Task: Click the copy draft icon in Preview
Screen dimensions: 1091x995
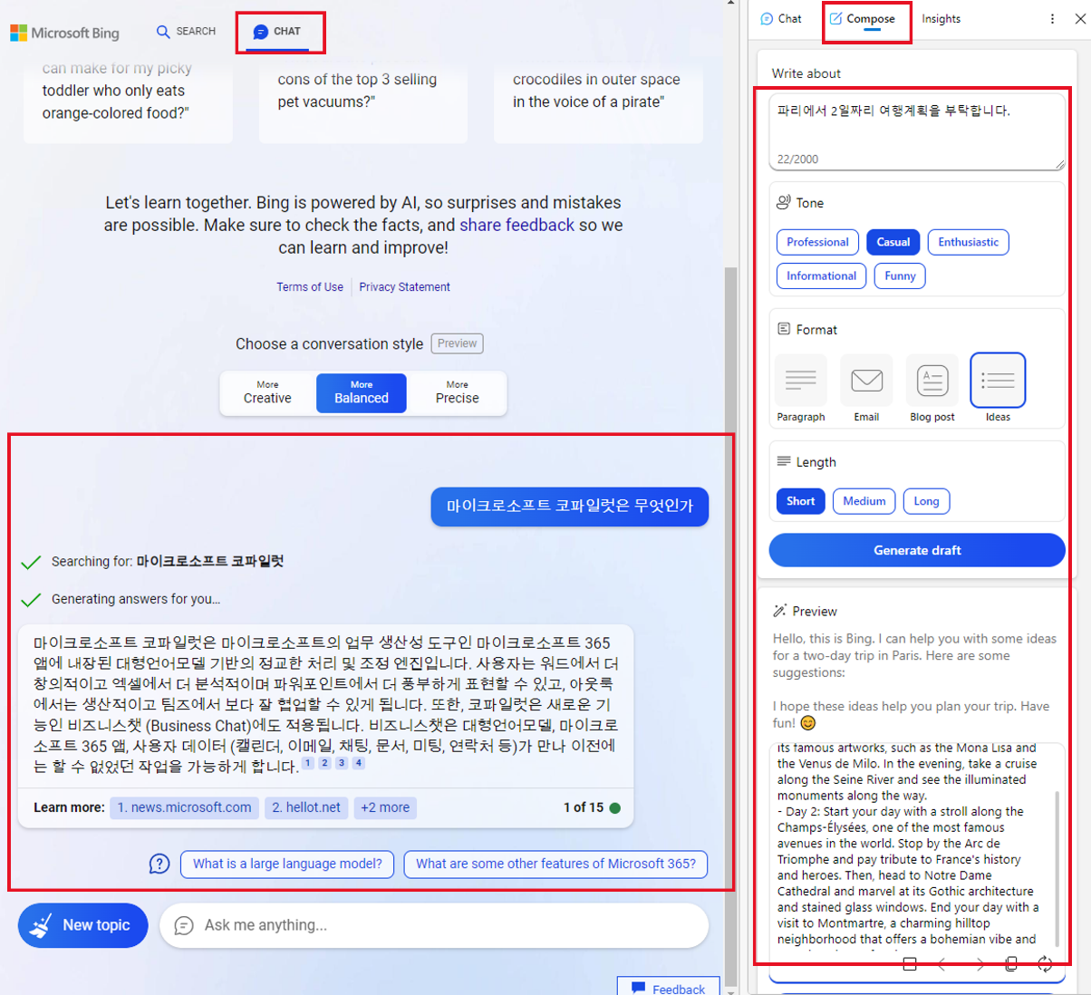Action: (1011, 964)
